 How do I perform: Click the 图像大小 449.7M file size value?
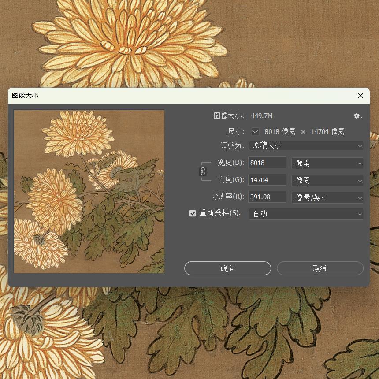coord(262,116)
